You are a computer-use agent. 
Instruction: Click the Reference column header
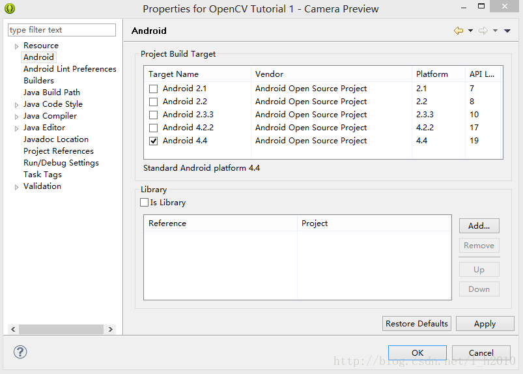tap(221, 223)
